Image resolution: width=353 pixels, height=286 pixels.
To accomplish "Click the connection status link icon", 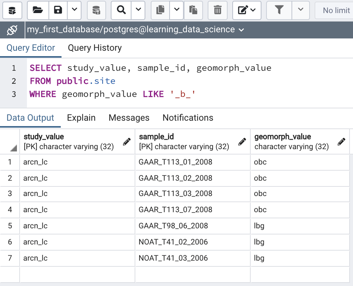I will (12, 30).
